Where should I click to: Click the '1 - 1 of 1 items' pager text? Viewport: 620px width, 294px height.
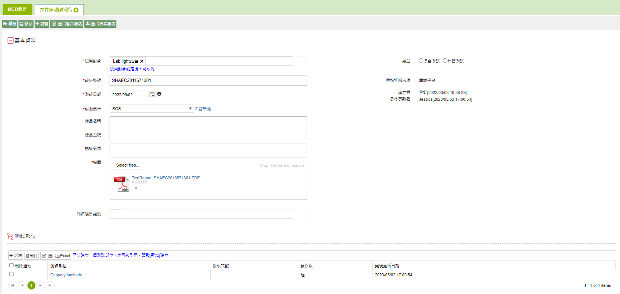[597, 285]
